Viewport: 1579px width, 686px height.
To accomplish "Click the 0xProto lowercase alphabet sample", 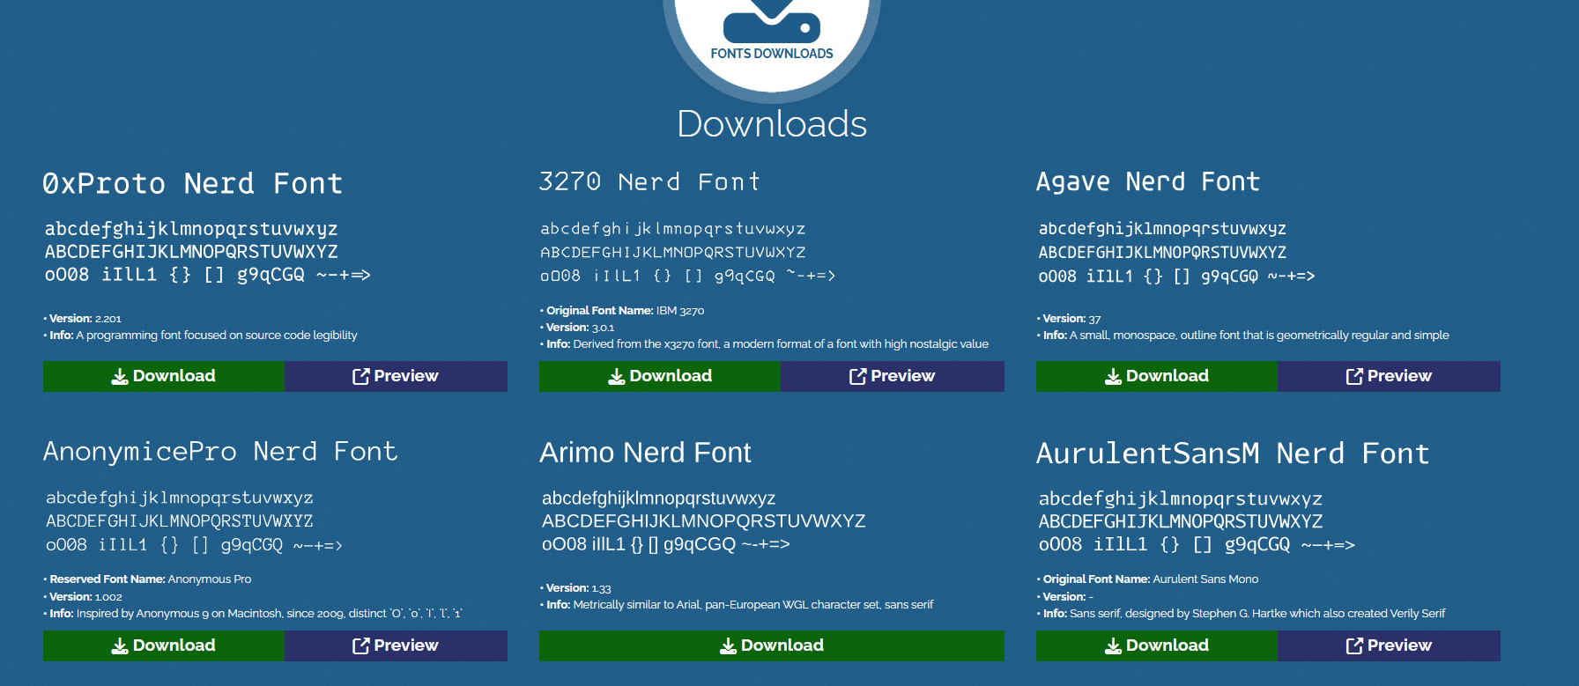I will click(x=191, y=229).
